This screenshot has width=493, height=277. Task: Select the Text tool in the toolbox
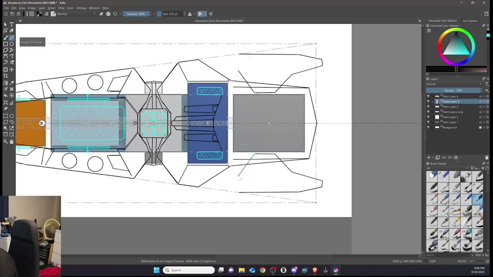click(12, 24)
